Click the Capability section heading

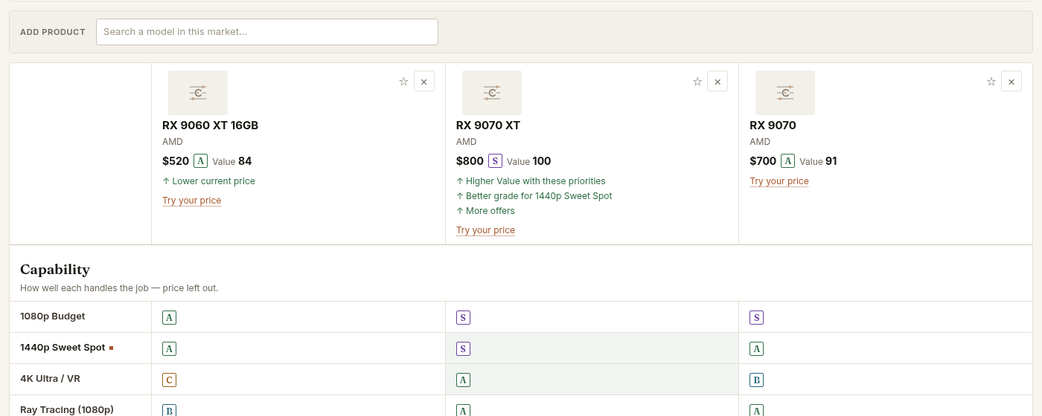(x=55, y=270)
